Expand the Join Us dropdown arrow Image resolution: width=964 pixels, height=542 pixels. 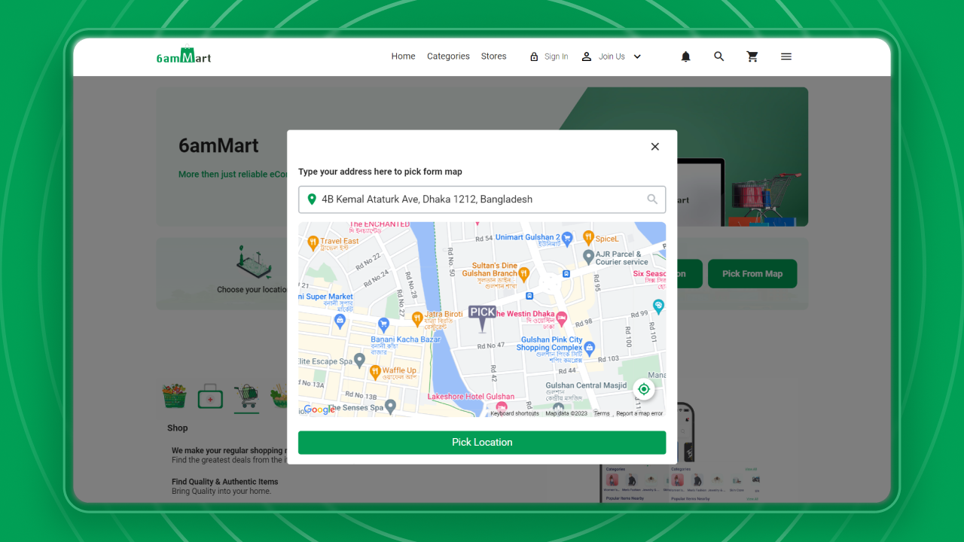point(637,56)
